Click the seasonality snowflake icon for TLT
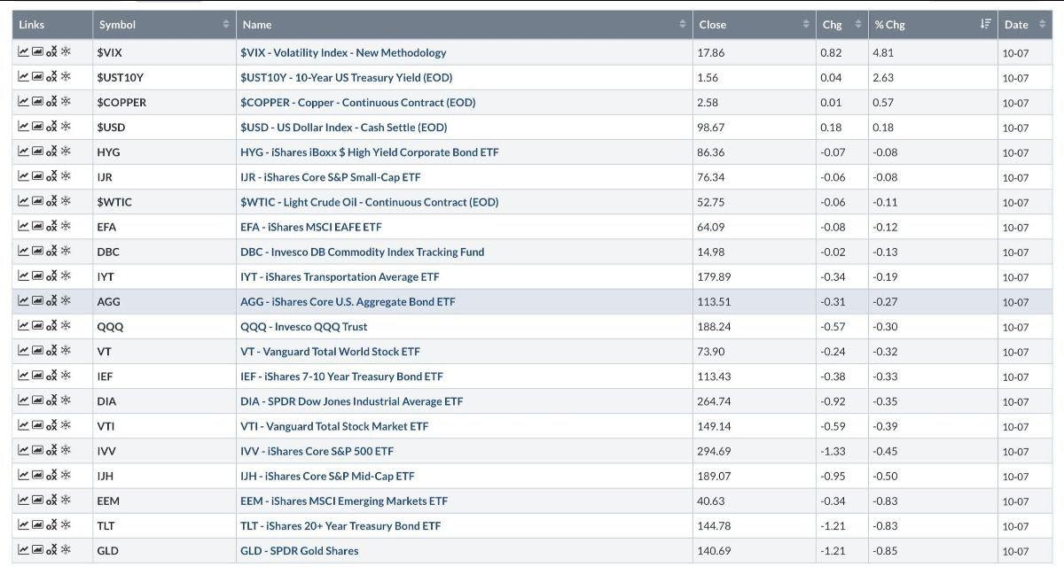The image size is (1064, 567). coord(66,525)
